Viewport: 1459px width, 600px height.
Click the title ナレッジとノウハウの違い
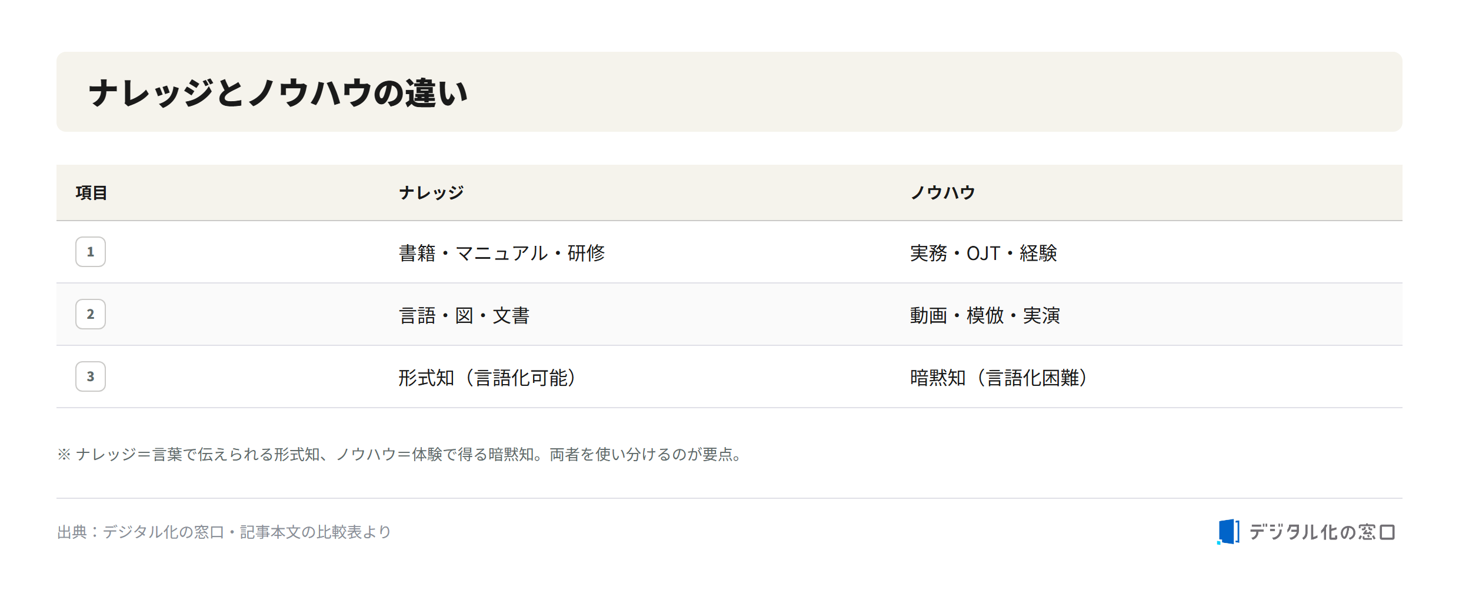(x=278, y=93)
